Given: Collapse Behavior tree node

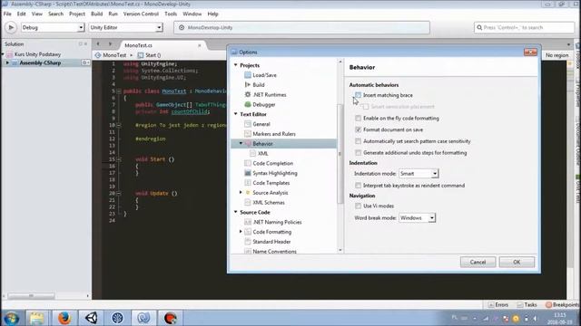Looking at the screenshot, I should point(241,143).
